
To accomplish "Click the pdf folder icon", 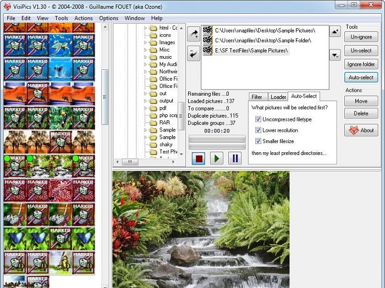I will click(x=153, y=108).
